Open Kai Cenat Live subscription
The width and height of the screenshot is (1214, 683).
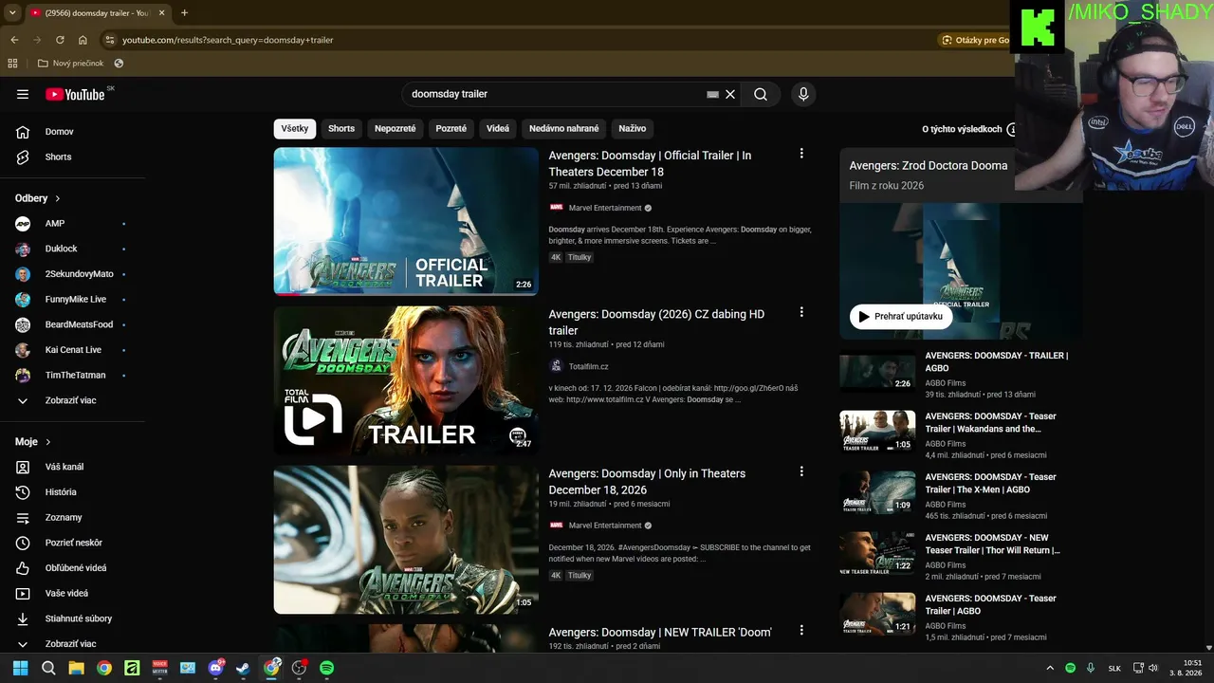[x=72, y=350]
